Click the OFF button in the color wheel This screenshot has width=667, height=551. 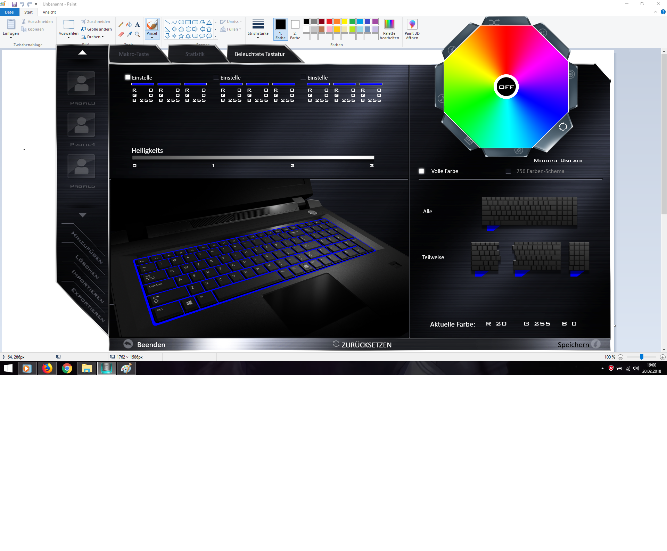tap(506, 87)
